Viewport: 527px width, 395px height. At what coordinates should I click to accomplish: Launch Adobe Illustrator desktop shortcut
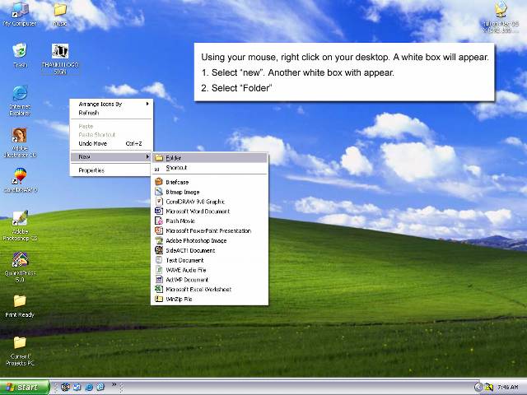[20, 142]
